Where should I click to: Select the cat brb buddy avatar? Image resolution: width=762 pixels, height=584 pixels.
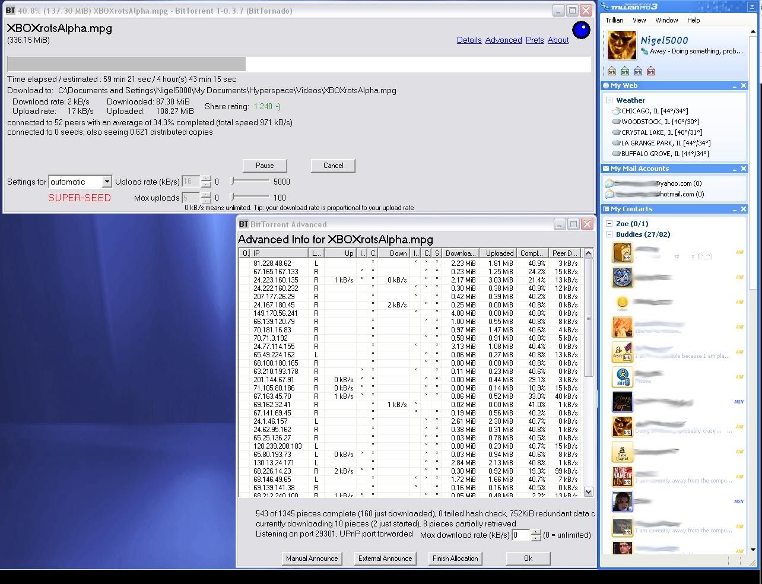(623, 252)
